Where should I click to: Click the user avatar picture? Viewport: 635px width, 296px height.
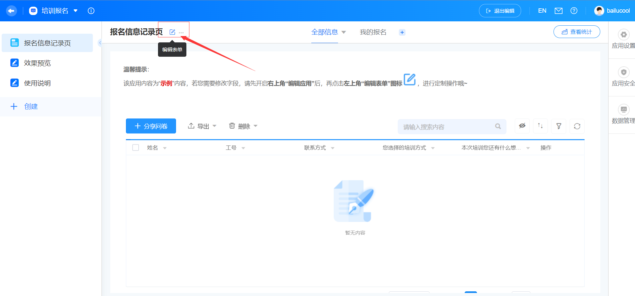[x=599, y=11]
